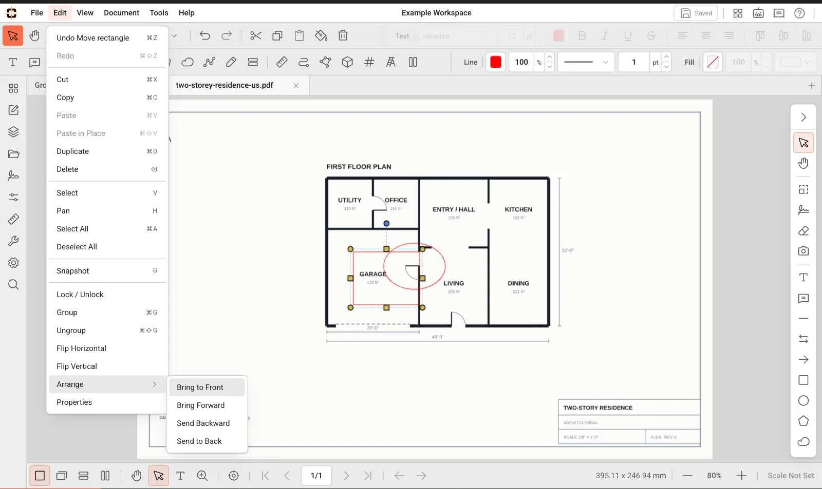Click the Saved button
Image resolution: width=822 pixels, height=489 pixels.
tap(696, 13)
